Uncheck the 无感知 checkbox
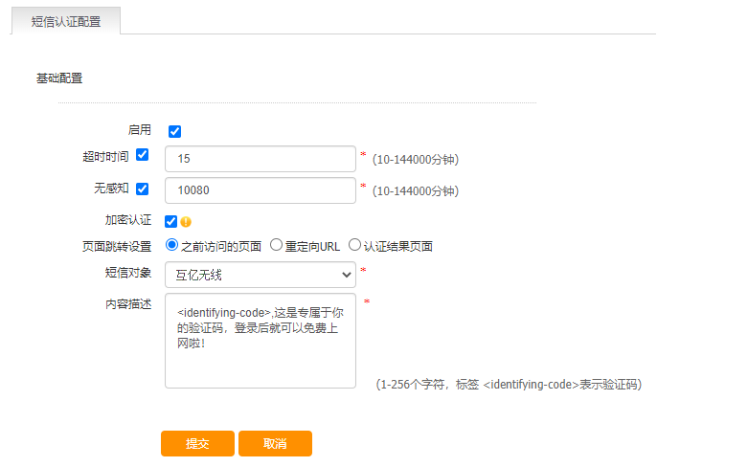The height and width of the screenshot is (467, 748). click(x=142, y=189)
